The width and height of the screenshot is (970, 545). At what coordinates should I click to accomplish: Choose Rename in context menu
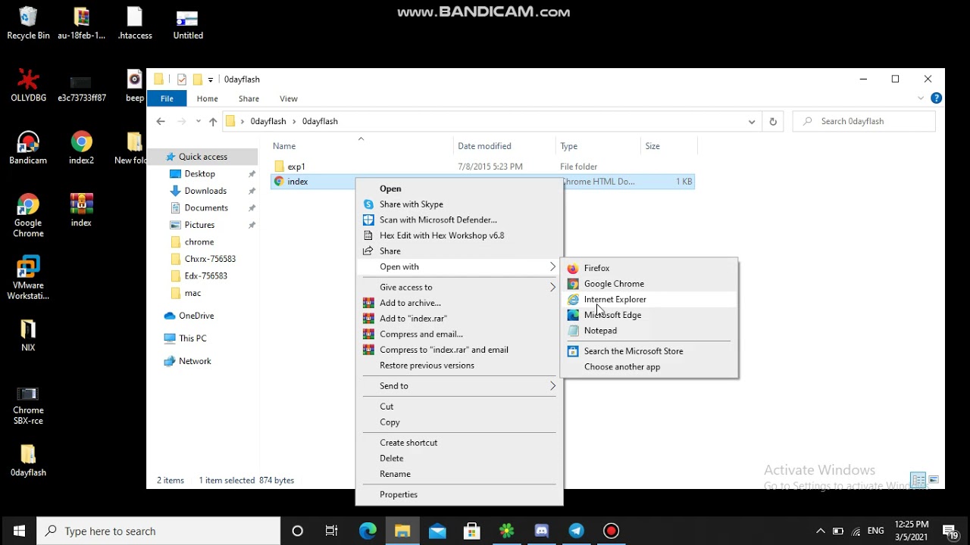(459, 474)
